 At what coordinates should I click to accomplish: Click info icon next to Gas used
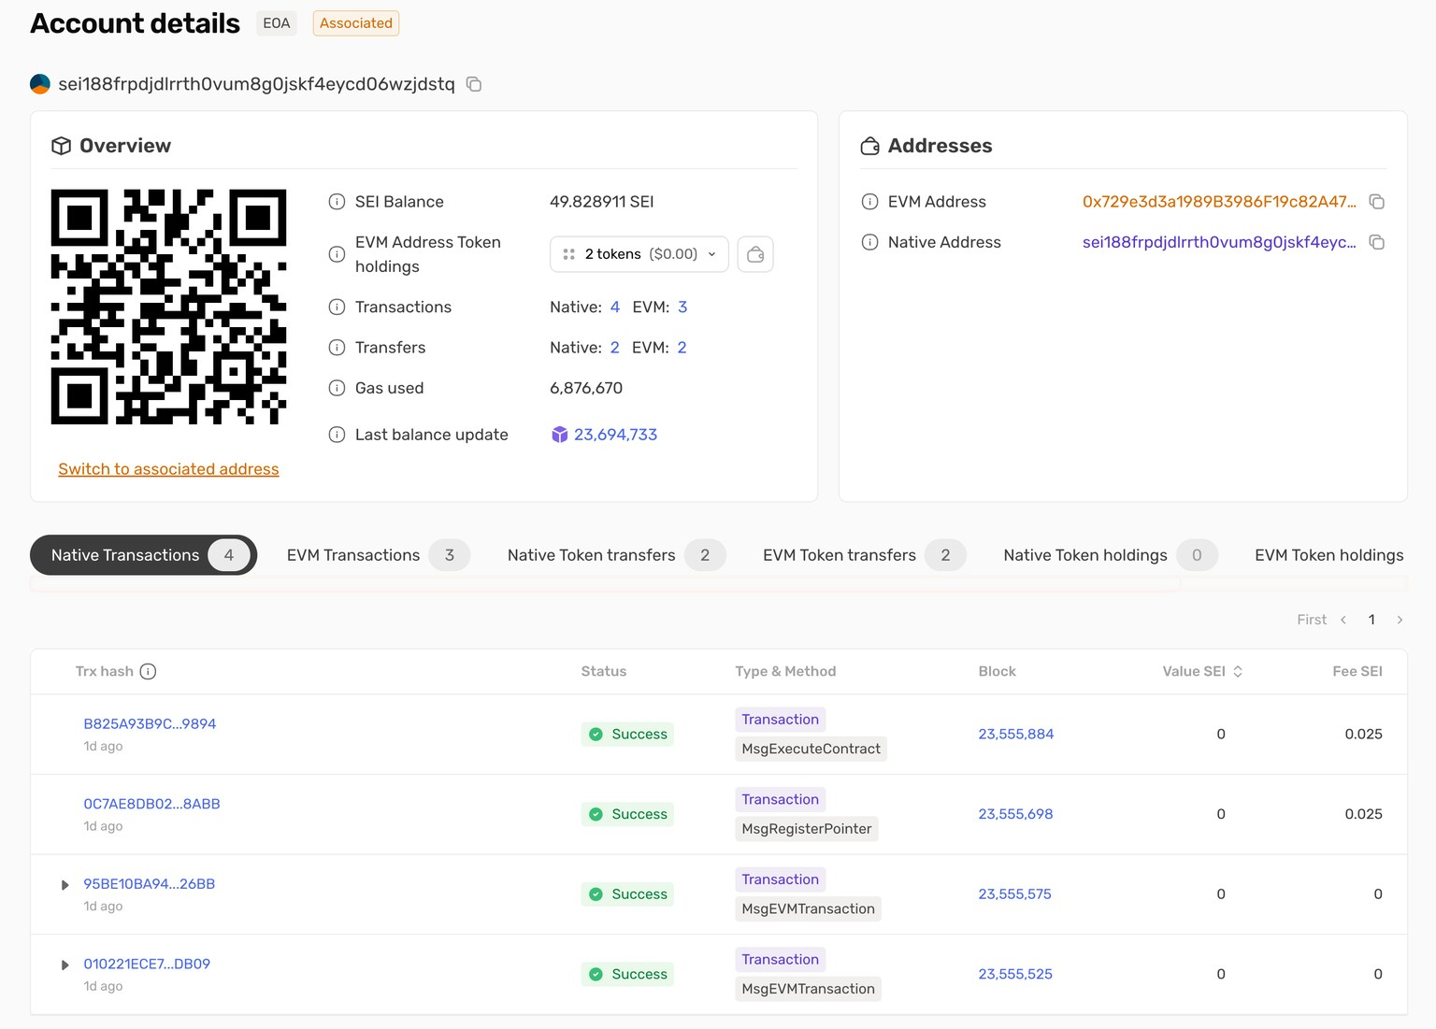point(337,388)
